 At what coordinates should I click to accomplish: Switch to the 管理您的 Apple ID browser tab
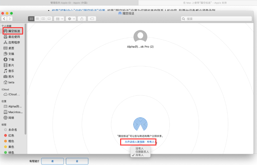tap(69, 3)
